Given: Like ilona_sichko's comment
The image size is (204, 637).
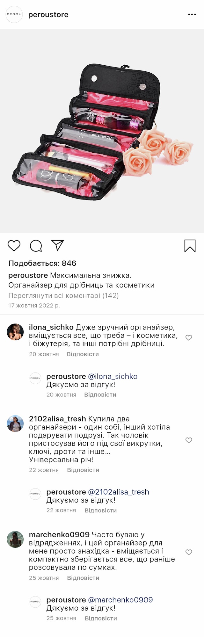Looking at the screenshot, I should pos(189,337).
